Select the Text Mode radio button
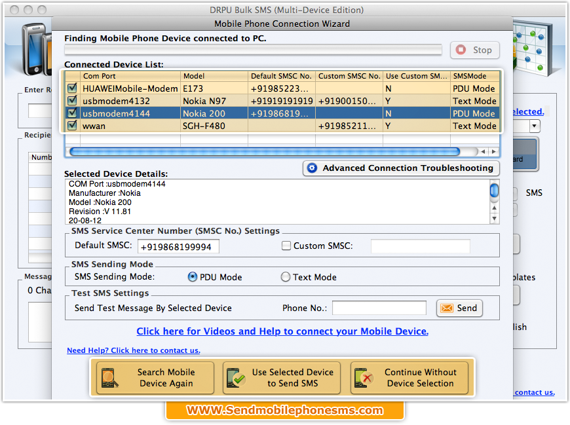The height and width of the screenshot is (425, 570). click(286, 277)
